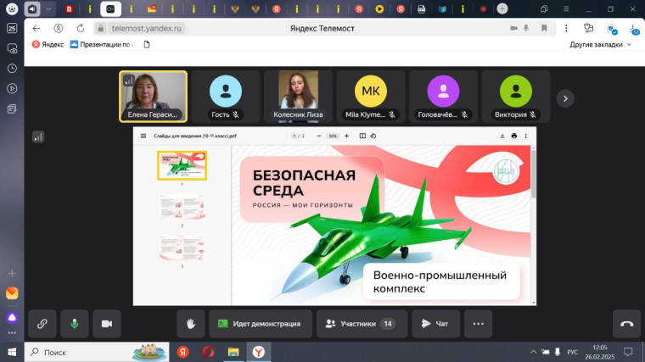Open 'Презентации по' bookmark
Screen dimensions: 645x362
(102, 44)
